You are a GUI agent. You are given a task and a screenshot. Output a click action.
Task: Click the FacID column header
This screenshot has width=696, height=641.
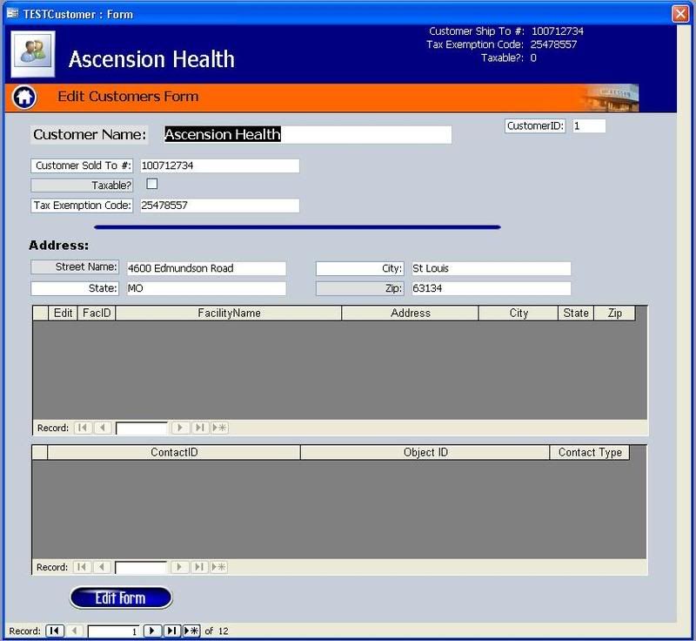point(97,313)
